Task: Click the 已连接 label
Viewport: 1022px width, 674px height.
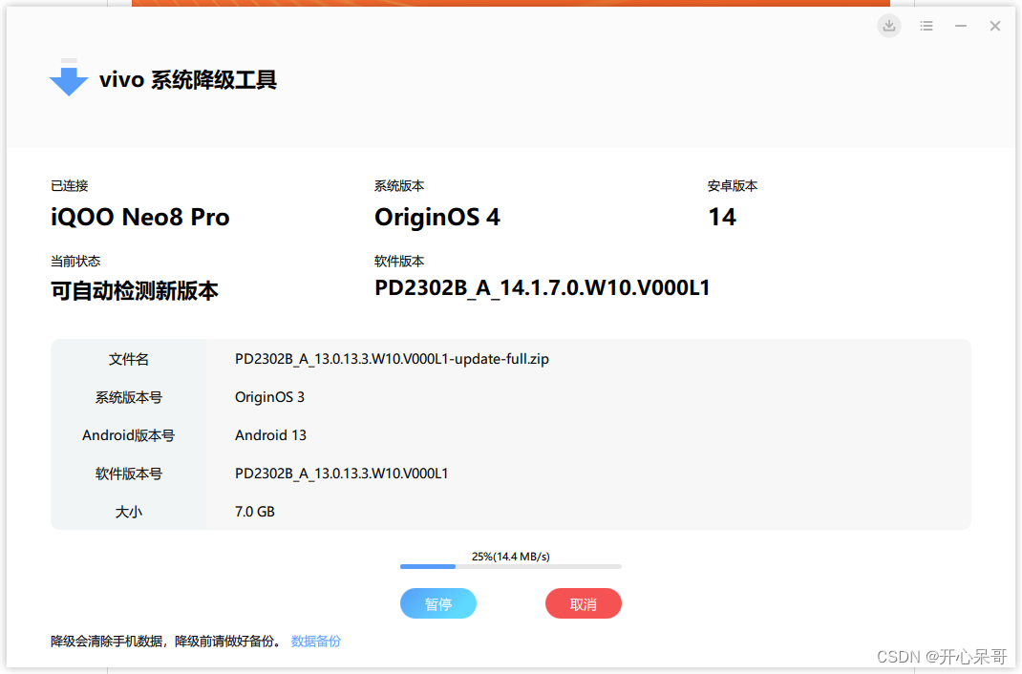Action: [x=69, y=185]
